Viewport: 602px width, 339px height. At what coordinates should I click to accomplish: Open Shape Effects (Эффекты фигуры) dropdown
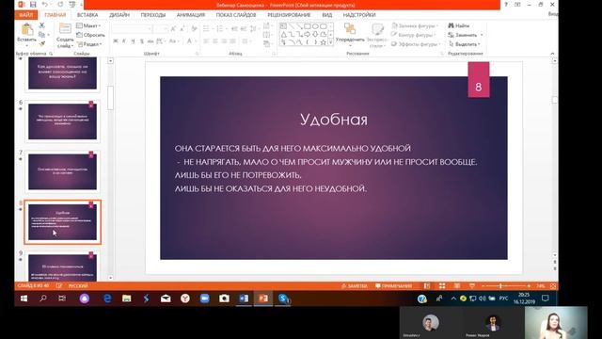pos(416,44)
